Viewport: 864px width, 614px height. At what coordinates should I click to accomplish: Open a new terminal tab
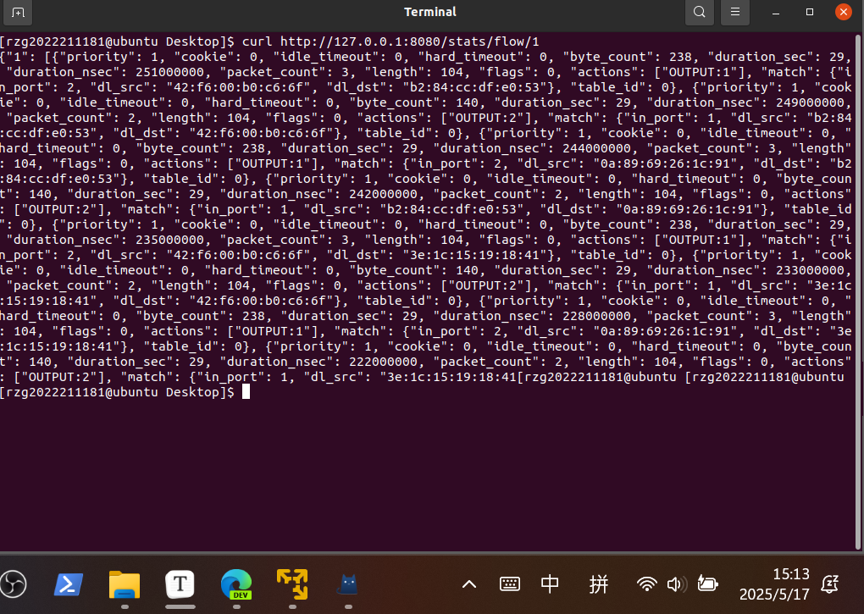[x=18, y=12]
